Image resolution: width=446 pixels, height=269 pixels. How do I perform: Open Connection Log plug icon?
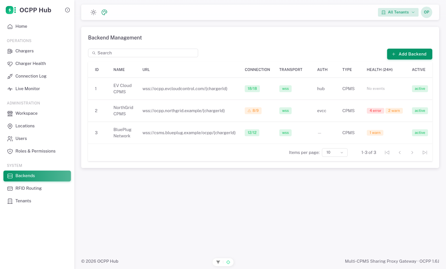(x=10, y=76)
